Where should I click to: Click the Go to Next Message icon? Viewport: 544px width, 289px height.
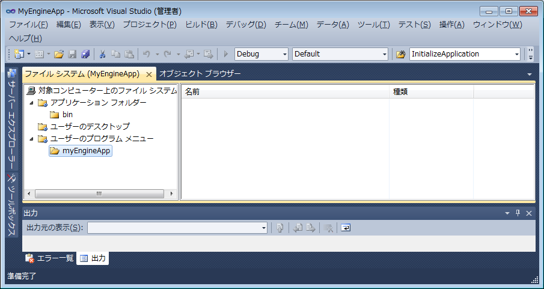[x=311, y=228]
